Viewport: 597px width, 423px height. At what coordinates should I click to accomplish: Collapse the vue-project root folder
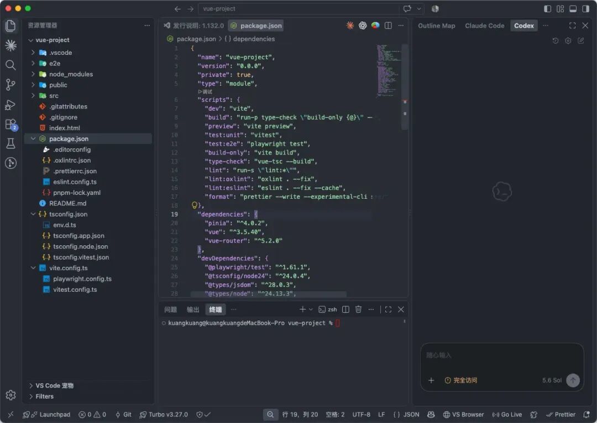(x=30, y=40)
